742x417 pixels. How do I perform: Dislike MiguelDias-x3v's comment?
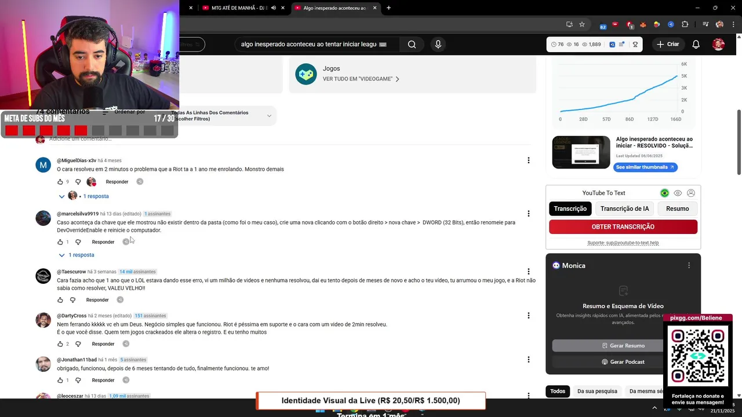78,182
